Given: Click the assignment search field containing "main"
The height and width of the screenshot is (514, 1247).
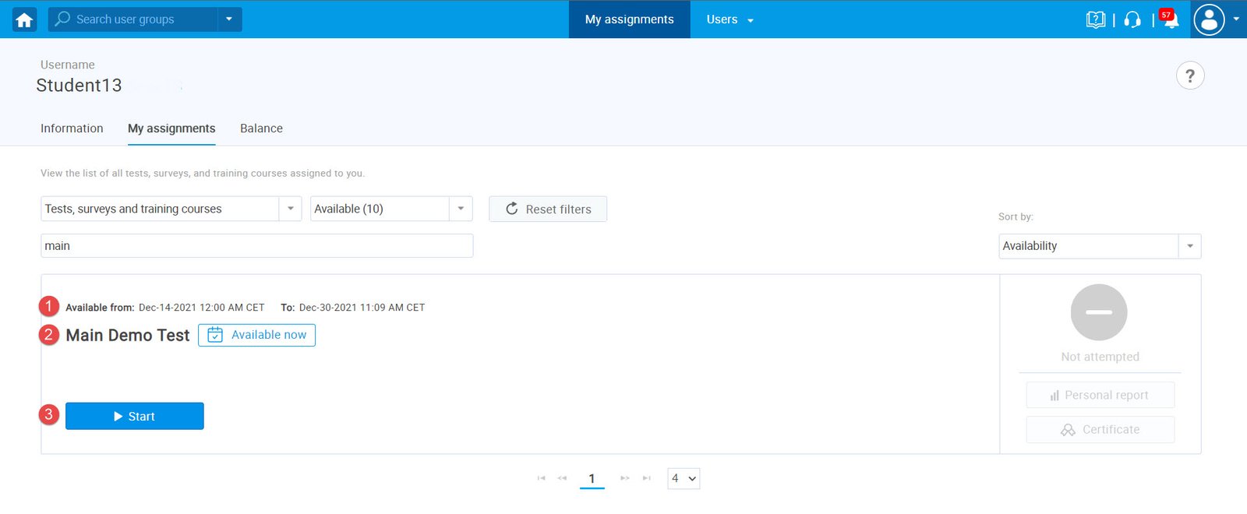Looking at the screenshot, I should click(x=256, y=246).
